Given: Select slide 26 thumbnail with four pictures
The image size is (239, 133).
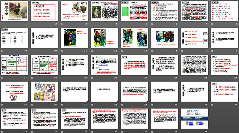Looking at the screenshot, I should point(44,91).
